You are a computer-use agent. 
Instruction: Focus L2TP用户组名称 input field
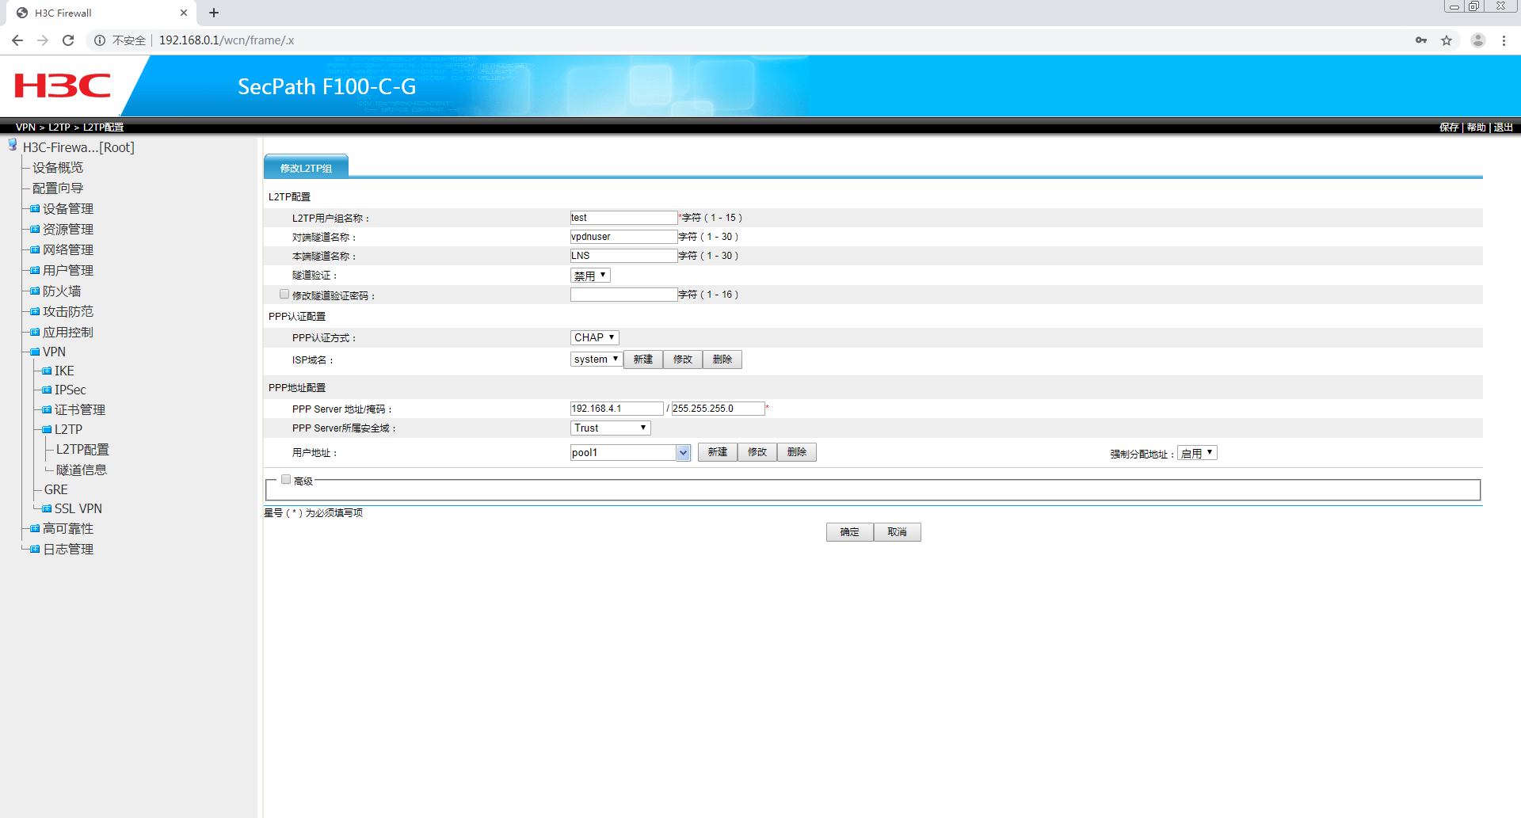click(624, 218)
